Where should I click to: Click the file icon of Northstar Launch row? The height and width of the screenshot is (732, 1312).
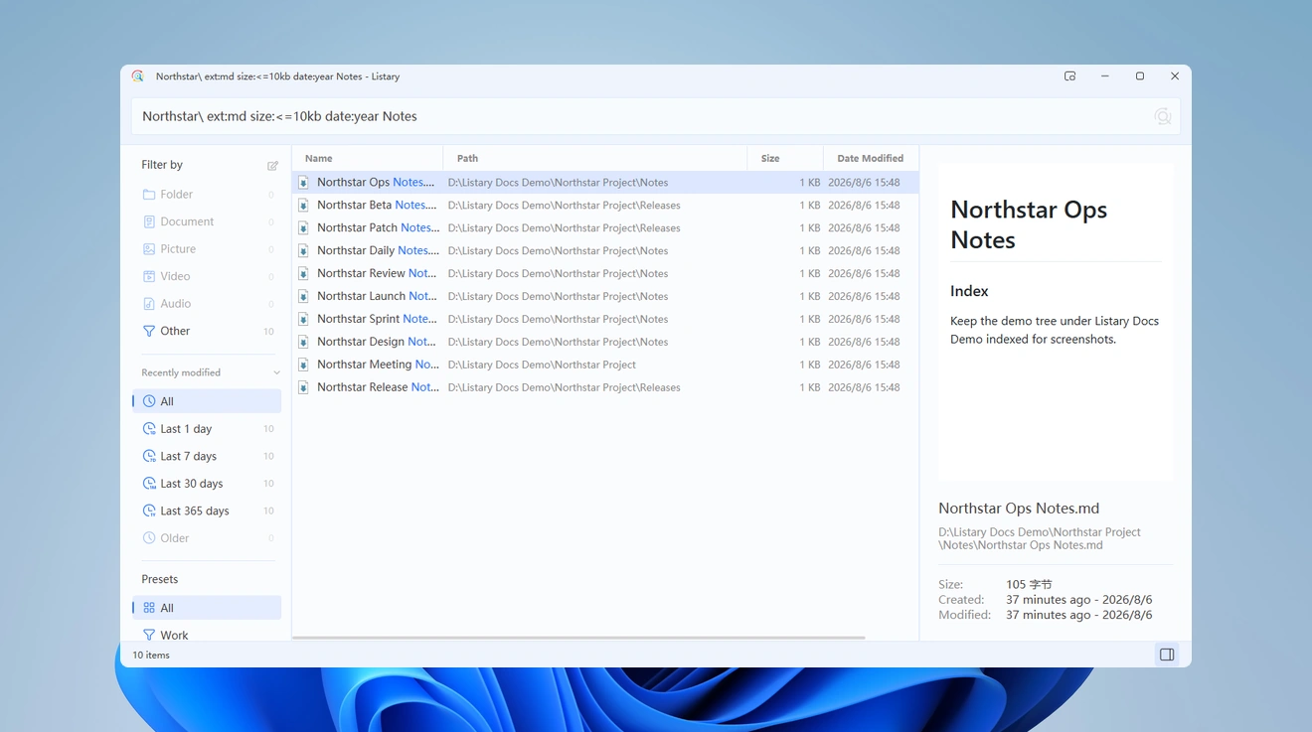pos(304,297)
